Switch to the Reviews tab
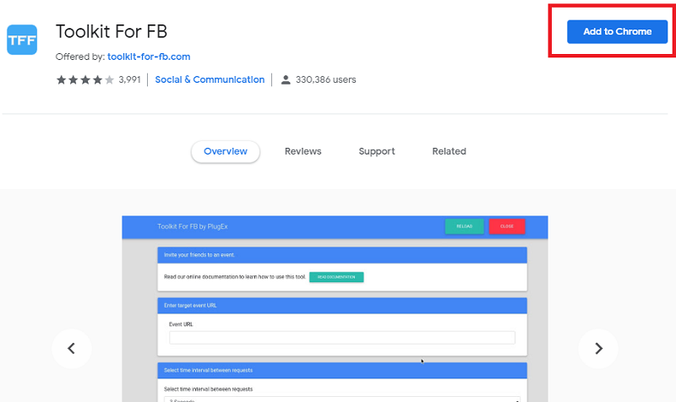Viewport: 676px width, 402px height. 303,151
